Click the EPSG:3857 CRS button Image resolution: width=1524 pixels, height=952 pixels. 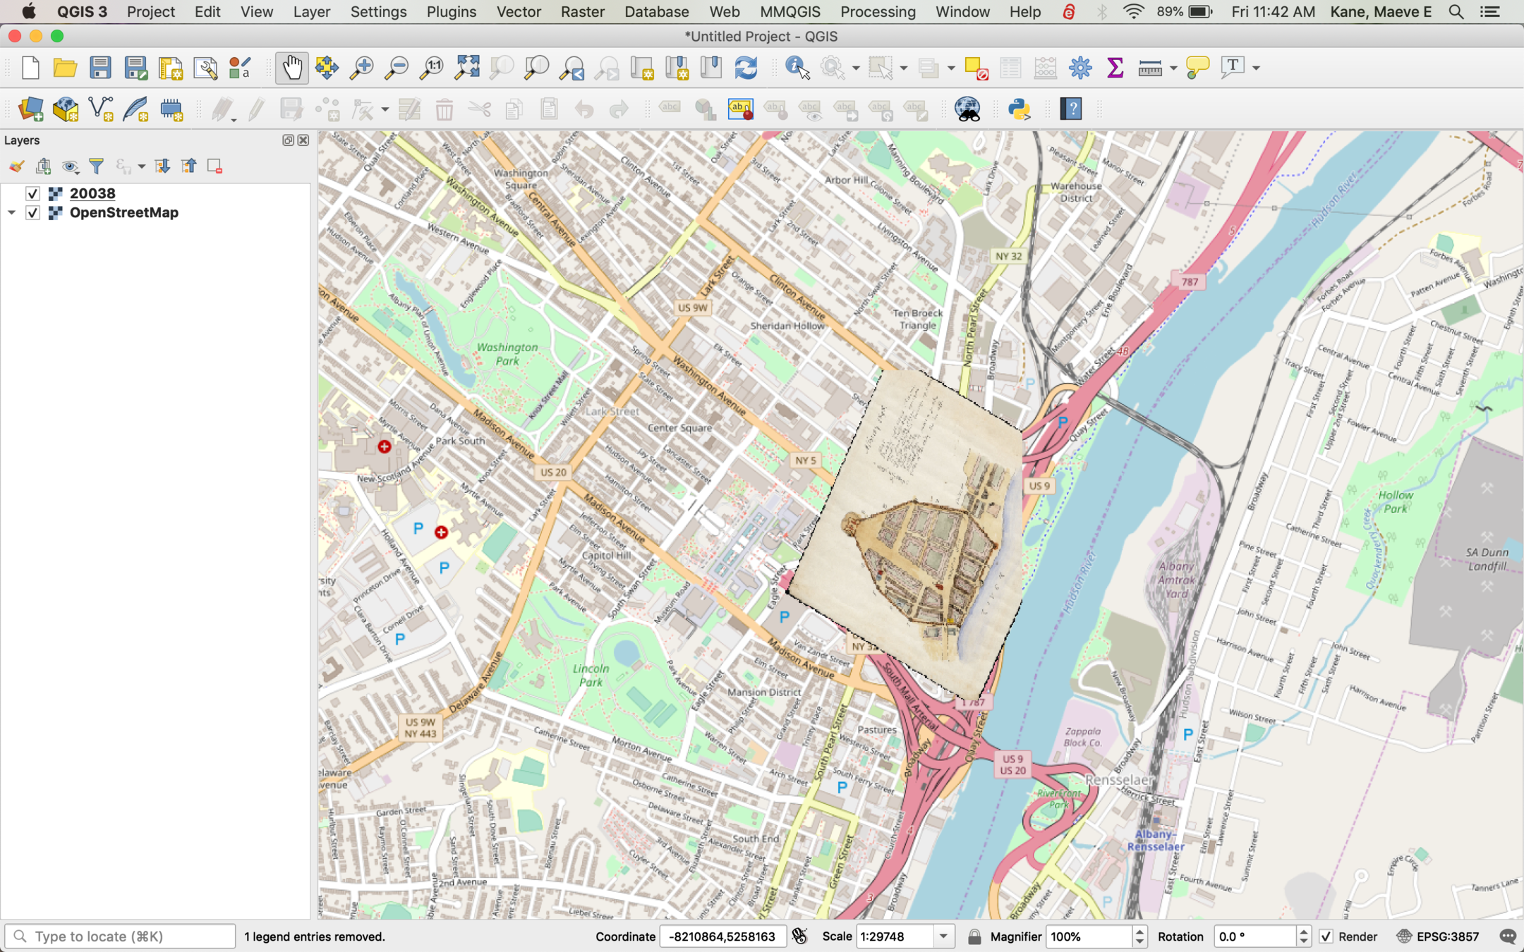click(x=1439, y=936)
